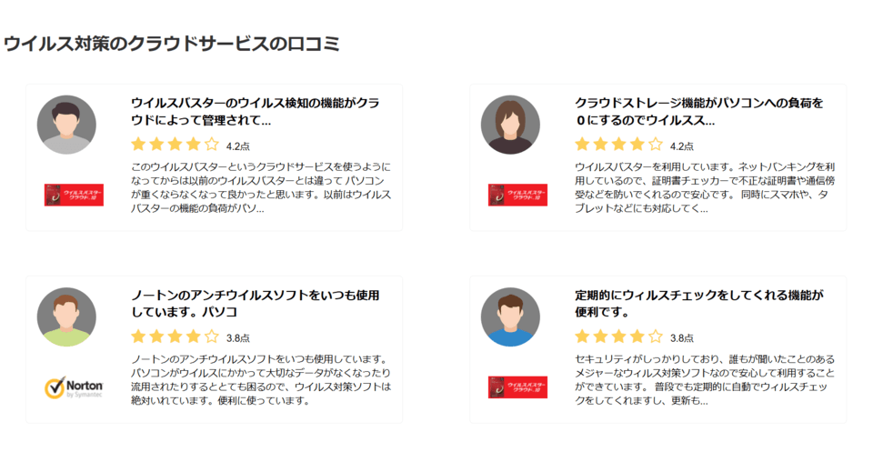This screenshot has height=462, width=873.
Task: Click the Virus Buster logo under the female avatar
Action: click(517, 195)
